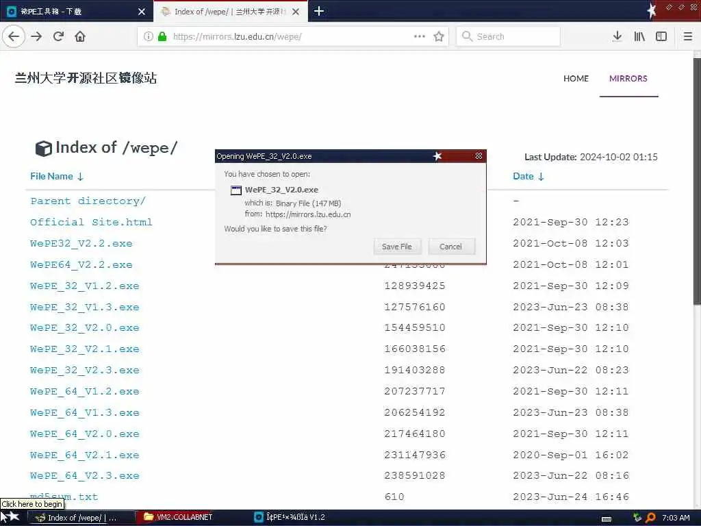Download WePE_32_V1.3.exe
The image size is (701, 526).
point(84,307)
